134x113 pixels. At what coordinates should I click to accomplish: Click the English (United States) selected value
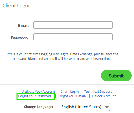click(x=81, y=107)
